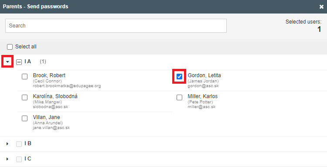The height and width of the screenshot is (167, 327).
Task: Toggle the I A group checkbox
Action: pyautogui.click(x=19, y=62)
